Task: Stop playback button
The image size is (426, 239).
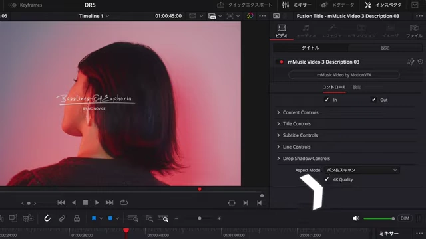Action: point(85,202)
